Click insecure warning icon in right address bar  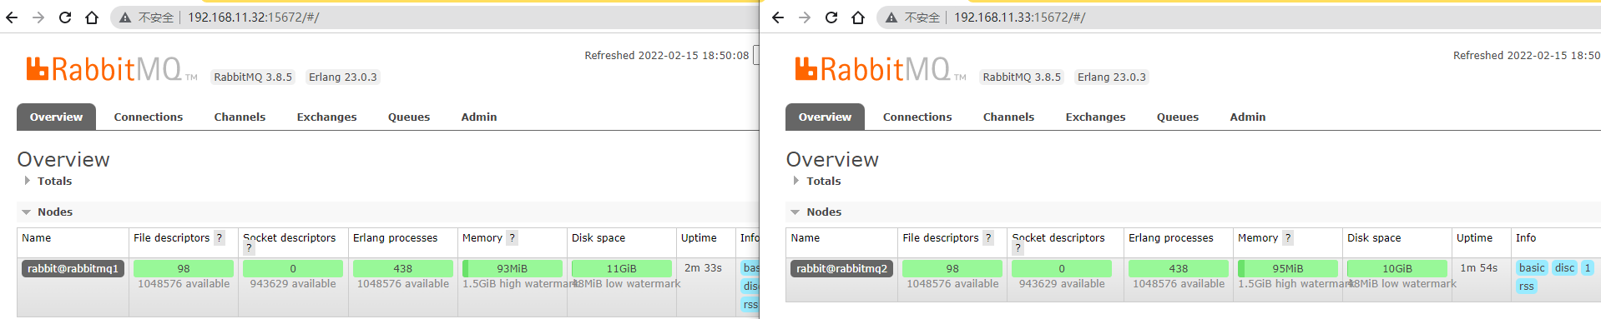pyautogui.click(x=891, y=17)
